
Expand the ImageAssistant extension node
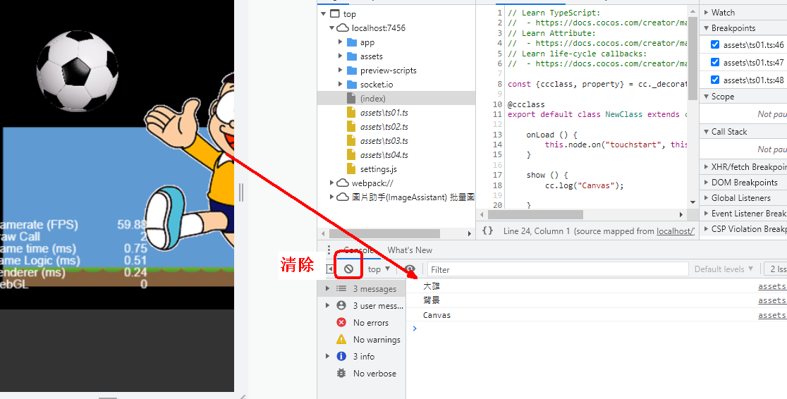[x=331, y=197]
